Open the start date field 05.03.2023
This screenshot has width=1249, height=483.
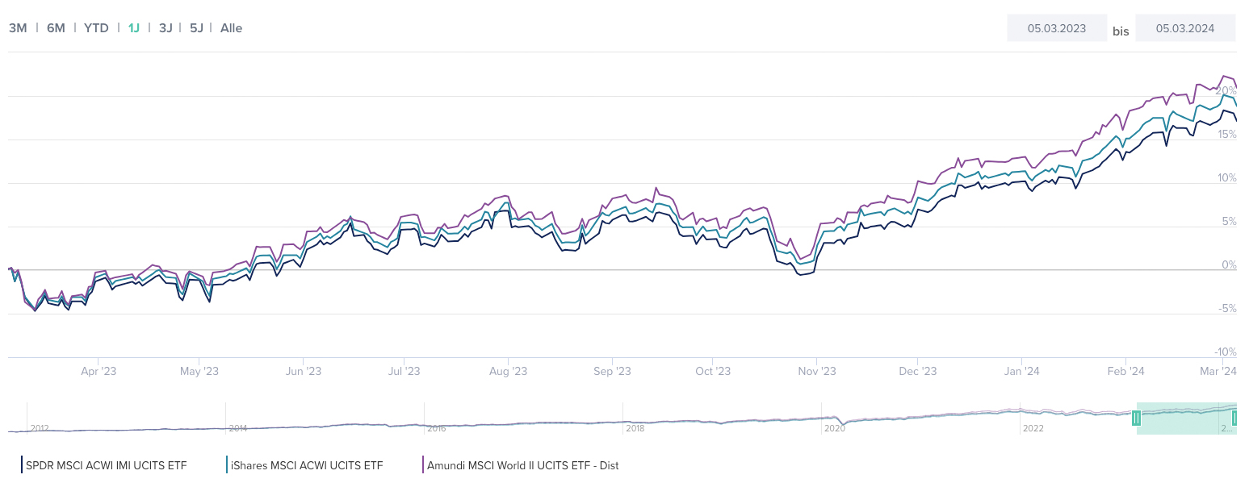[x=1056, y=27]
